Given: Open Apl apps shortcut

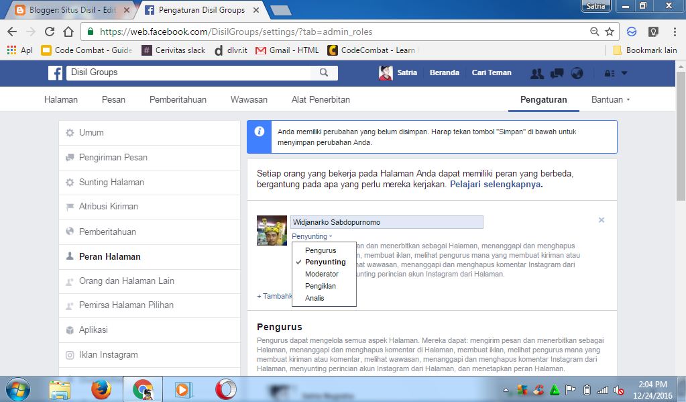Looking at the screenshot, I should (x=20, y=50).
